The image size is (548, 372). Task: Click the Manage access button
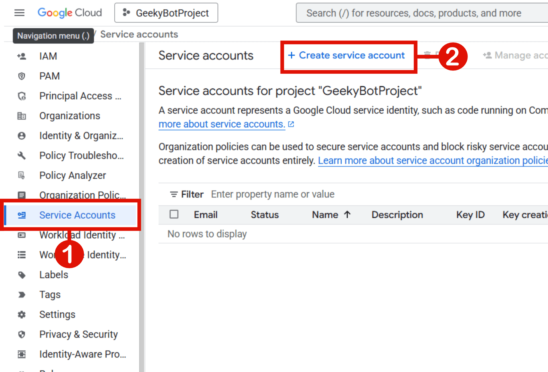[x=515, y=55]
